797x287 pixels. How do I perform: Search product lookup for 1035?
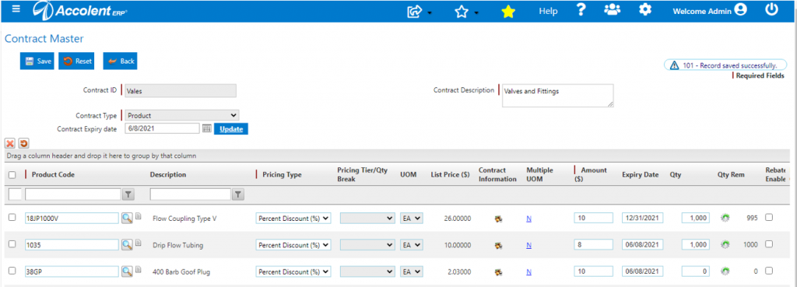[127, 245]
